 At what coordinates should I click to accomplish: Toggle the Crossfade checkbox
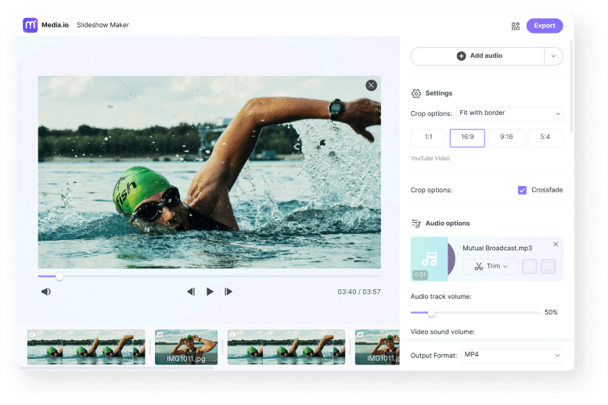click(522, 190)
